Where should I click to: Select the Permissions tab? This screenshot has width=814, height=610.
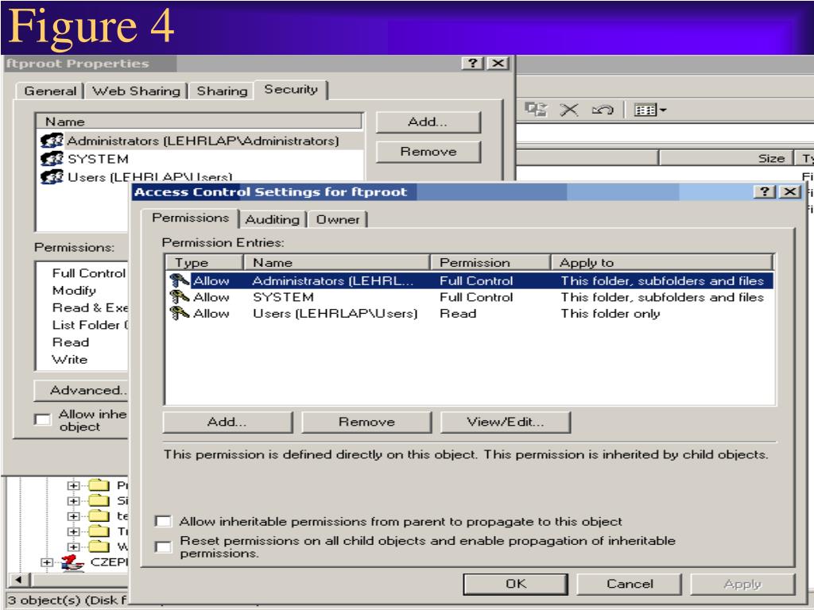coord(190,218)
